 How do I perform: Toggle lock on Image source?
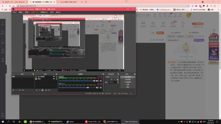(57, 79)
